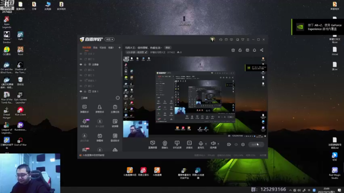Open the 歌词助手 lyrics assistant tool
The image size is (344, 193).
[x=115, y=137]
